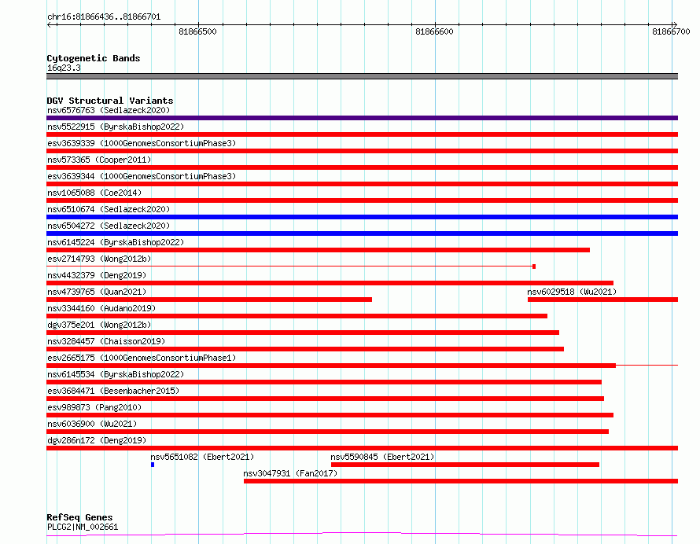The image size is (700, 544).
Task: Select nsv6036900 (Wu2021) variant label
Action: tap(92, 424)
